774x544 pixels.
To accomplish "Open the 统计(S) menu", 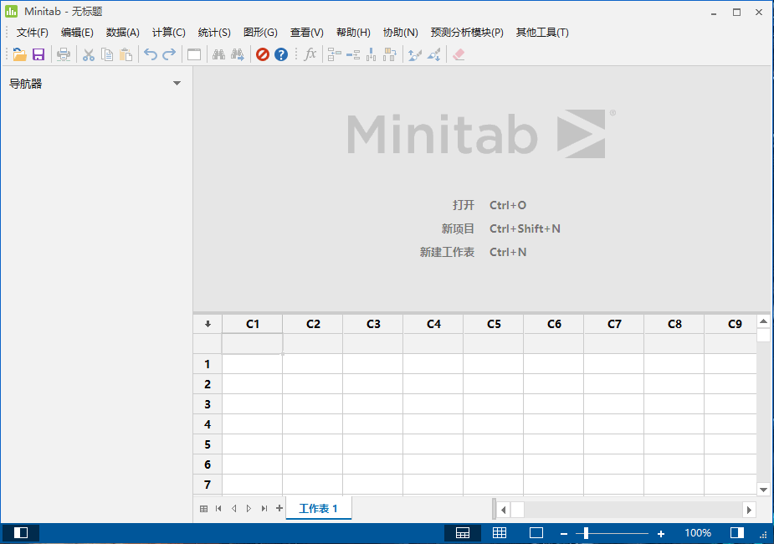I will coord(214,32).
